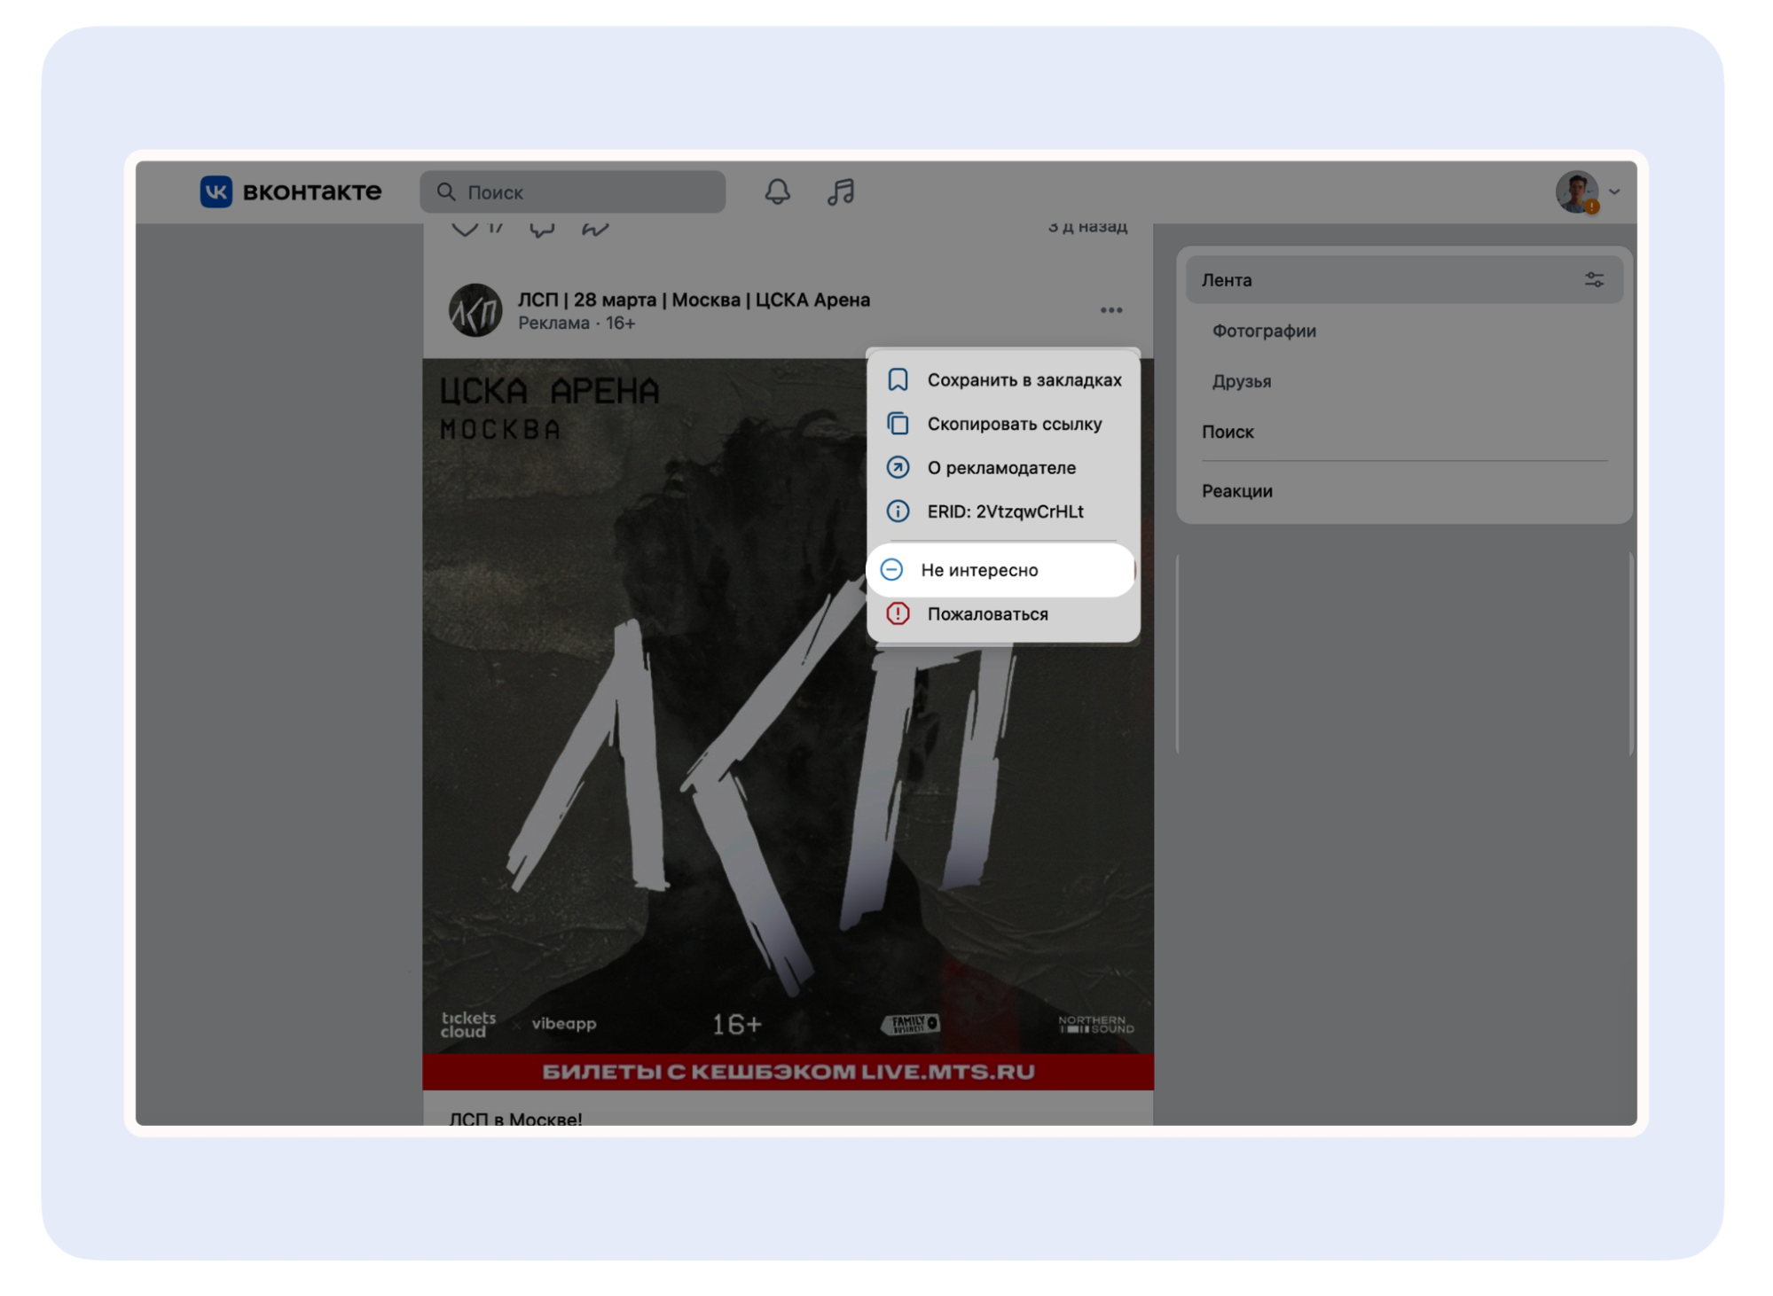This screenshot has height=1296, width=1773.
Task: Click the 'ЛСП в Москве!' post text
Action: click(515, 1118)
